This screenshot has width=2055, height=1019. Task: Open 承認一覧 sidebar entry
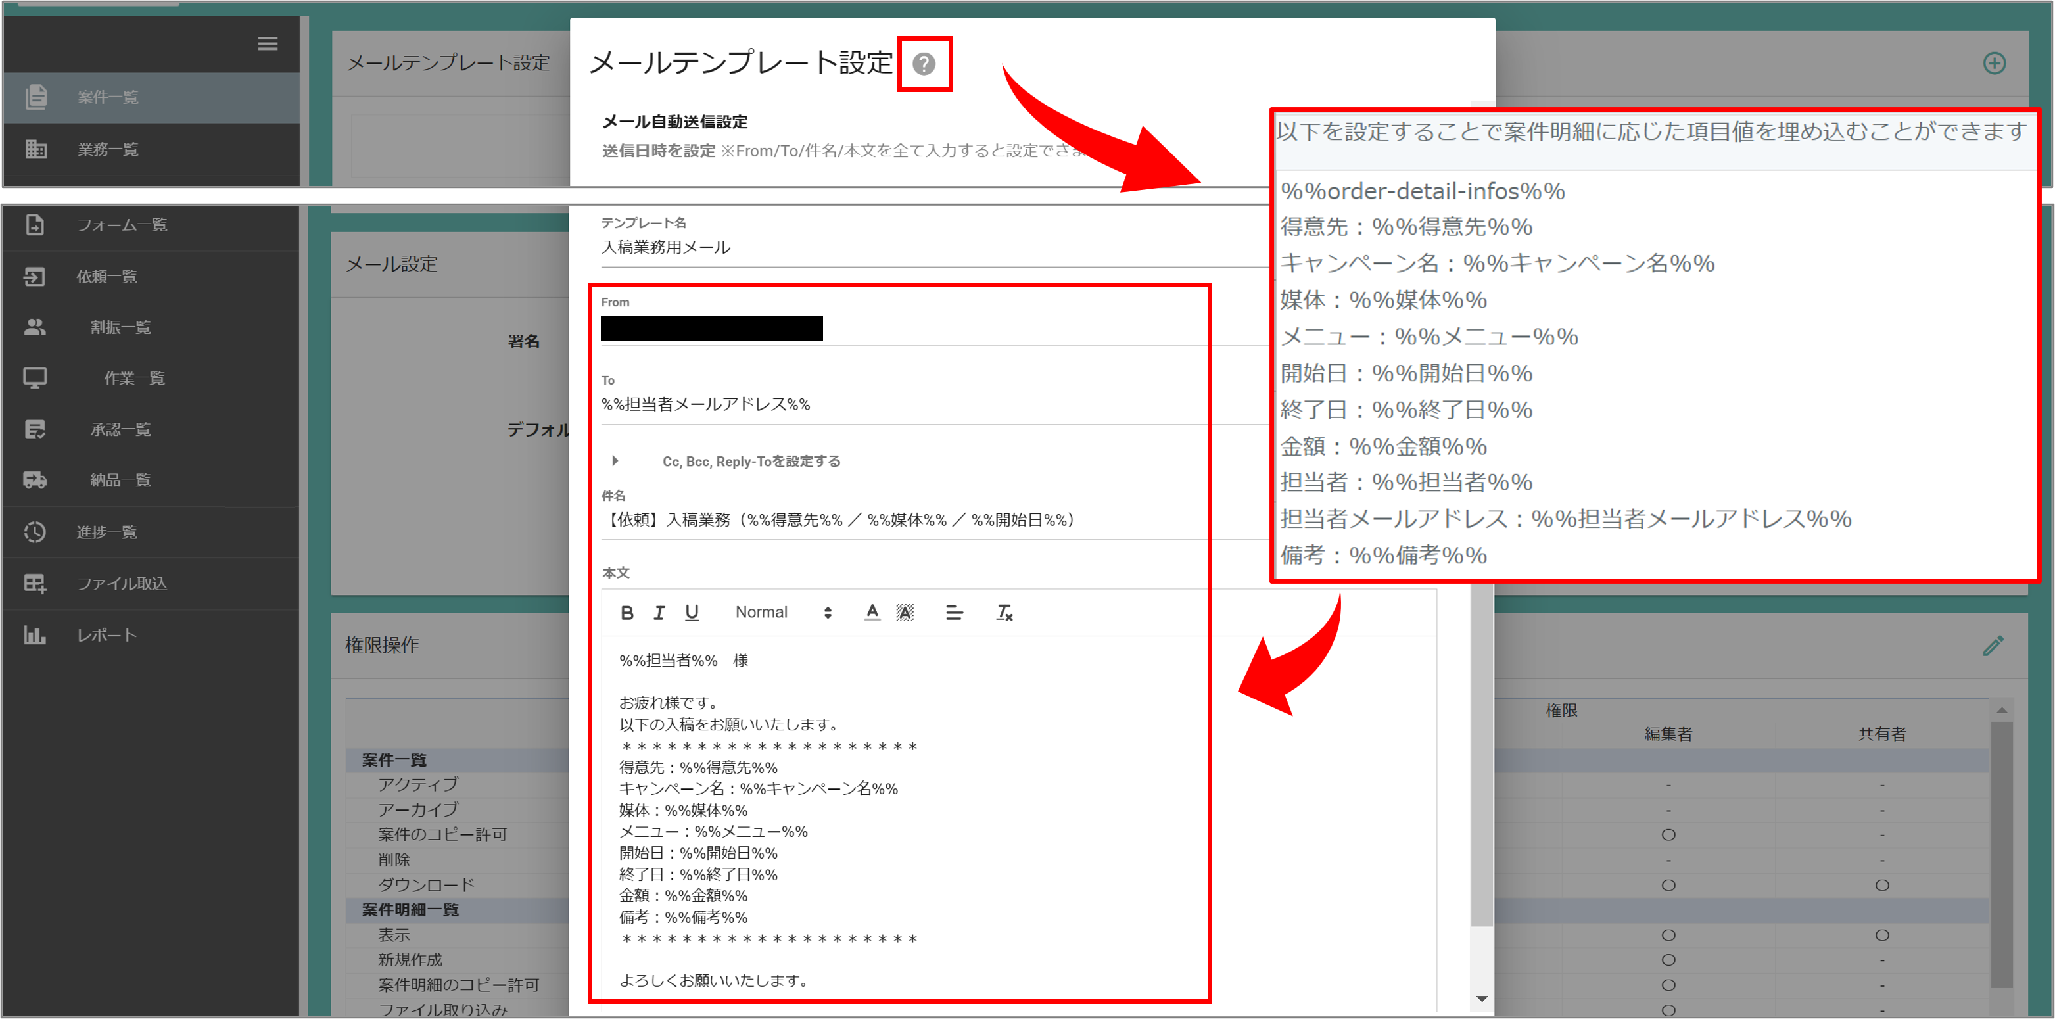pos(120,429)
